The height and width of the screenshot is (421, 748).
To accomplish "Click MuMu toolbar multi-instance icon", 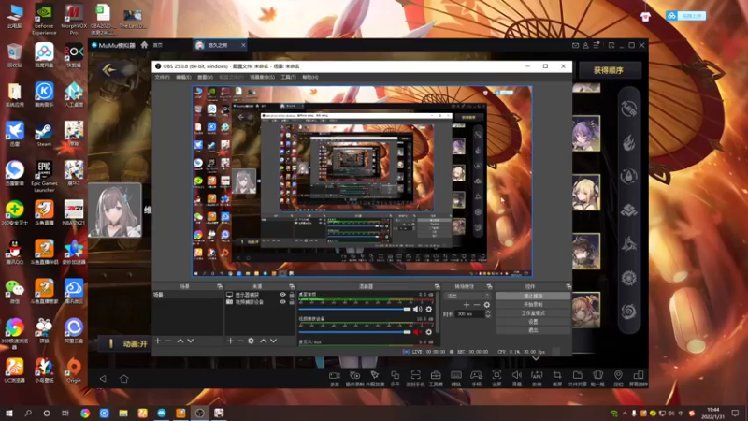I will click(x=395, y=376).
